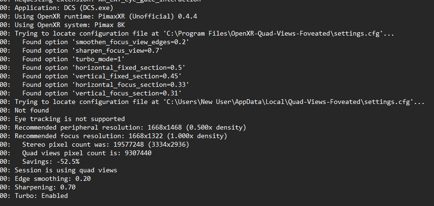Click the recommended peripheral resolution line
The height and width of the screenshot is (206, 434).
131,128
